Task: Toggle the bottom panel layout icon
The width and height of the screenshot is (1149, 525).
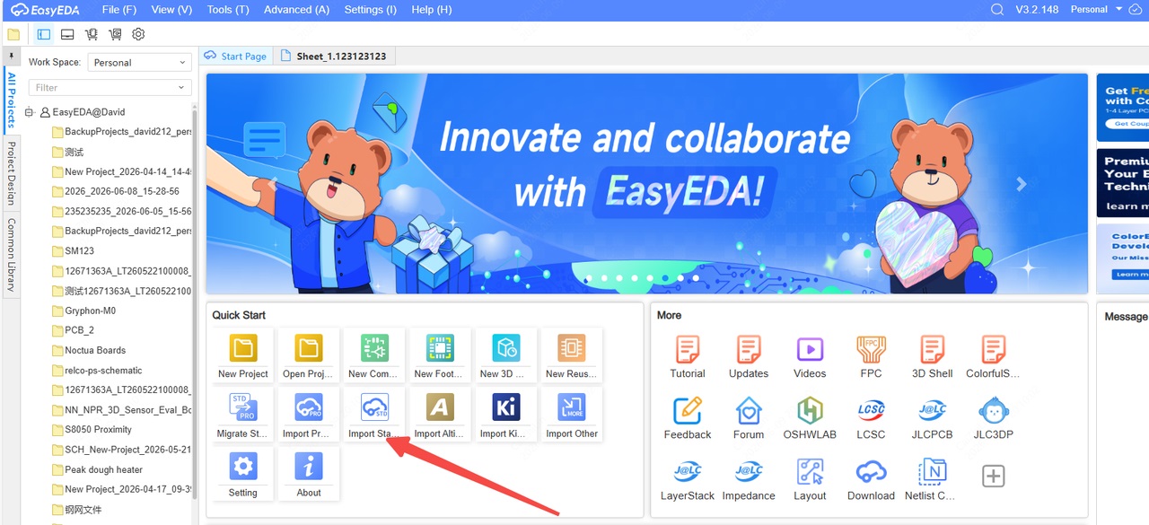Action: click(67, 34)
